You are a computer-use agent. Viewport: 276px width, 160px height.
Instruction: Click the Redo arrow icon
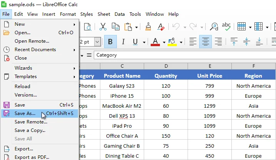click(x=193, y=27)
